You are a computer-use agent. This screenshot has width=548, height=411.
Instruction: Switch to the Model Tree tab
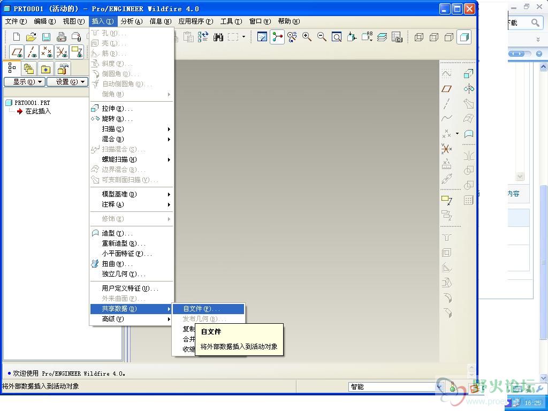coord(12,68)
